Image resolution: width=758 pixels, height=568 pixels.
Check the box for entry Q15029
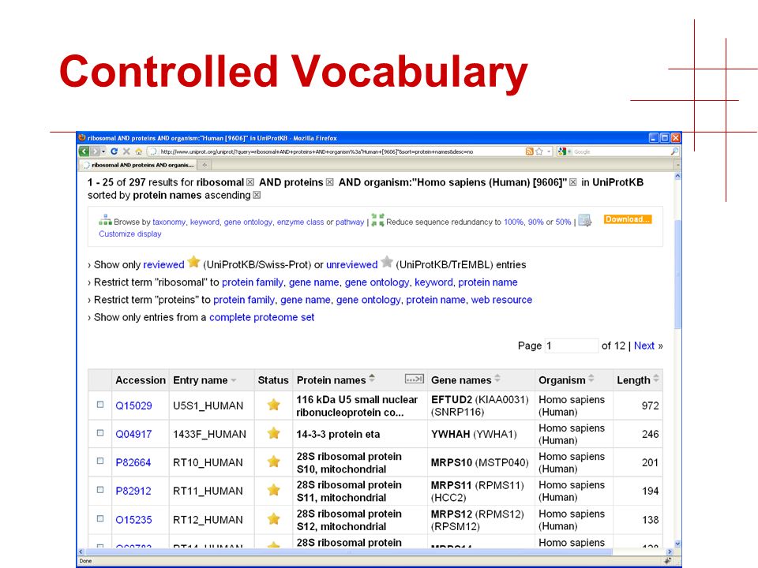point(100,404)
